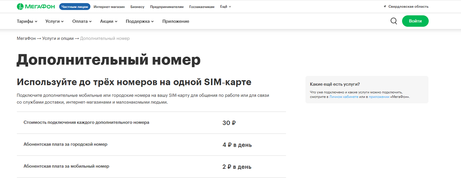This screenshot has width=461, height=185.
Task: Click the 2 ₽ в день value
Action: [237, 167]
